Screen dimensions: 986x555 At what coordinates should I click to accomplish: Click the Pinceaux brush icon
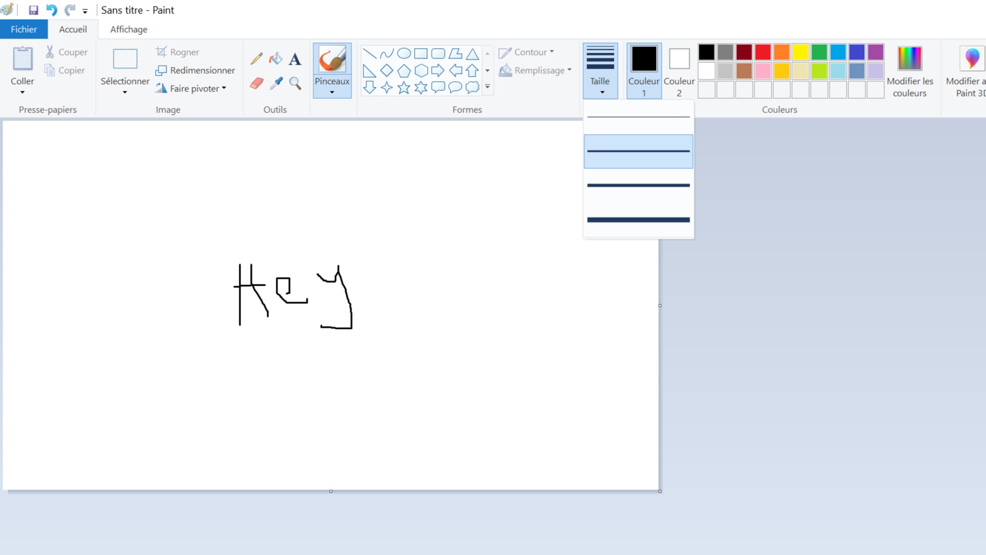[332, 59]
